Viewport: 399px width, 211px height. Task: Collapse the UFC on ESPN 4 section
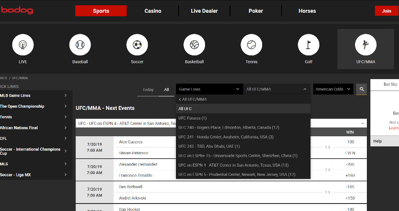pos(362,123)
